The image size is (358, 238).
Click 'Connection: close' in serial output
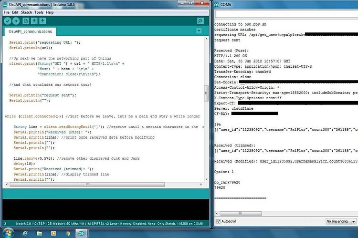pos(232,77)
